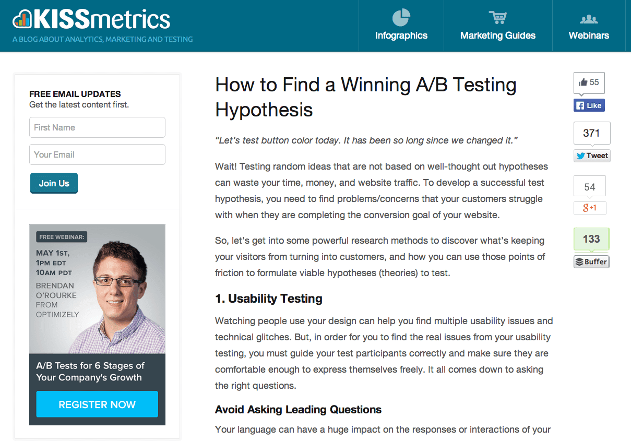Share with the Buffer button
Image resolution: width=631 pixels, height=441 pixels.
[591, 261]
